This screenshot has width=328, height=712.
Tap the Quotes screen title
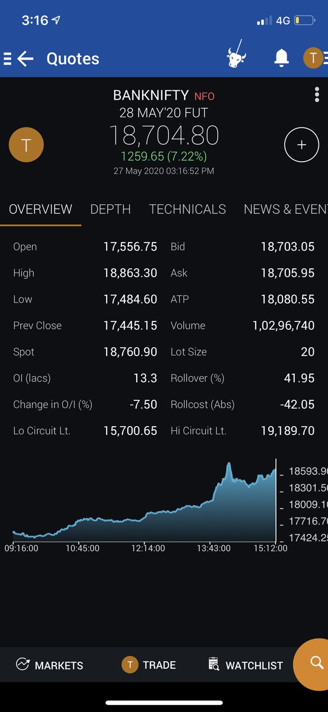point(73,58)
